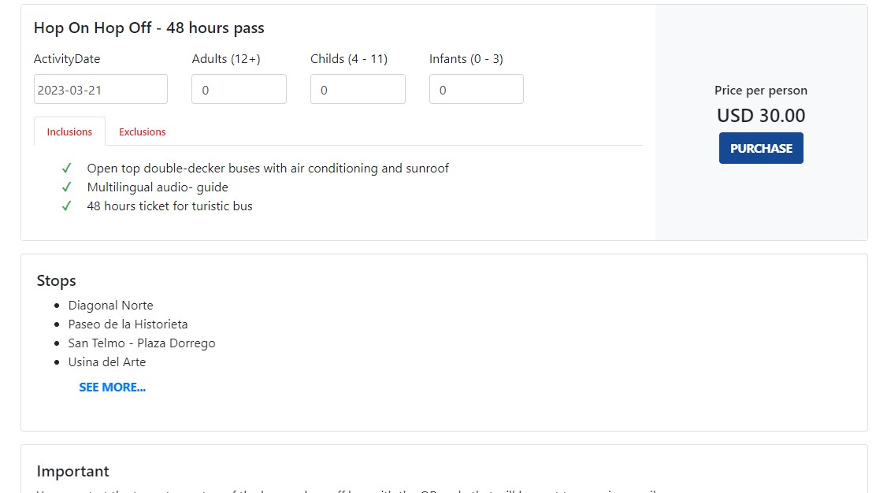The height and width of the screenshot is (493, 887).
Task: Focus the Adults (12+) quantity field
Action: (239, 90)
